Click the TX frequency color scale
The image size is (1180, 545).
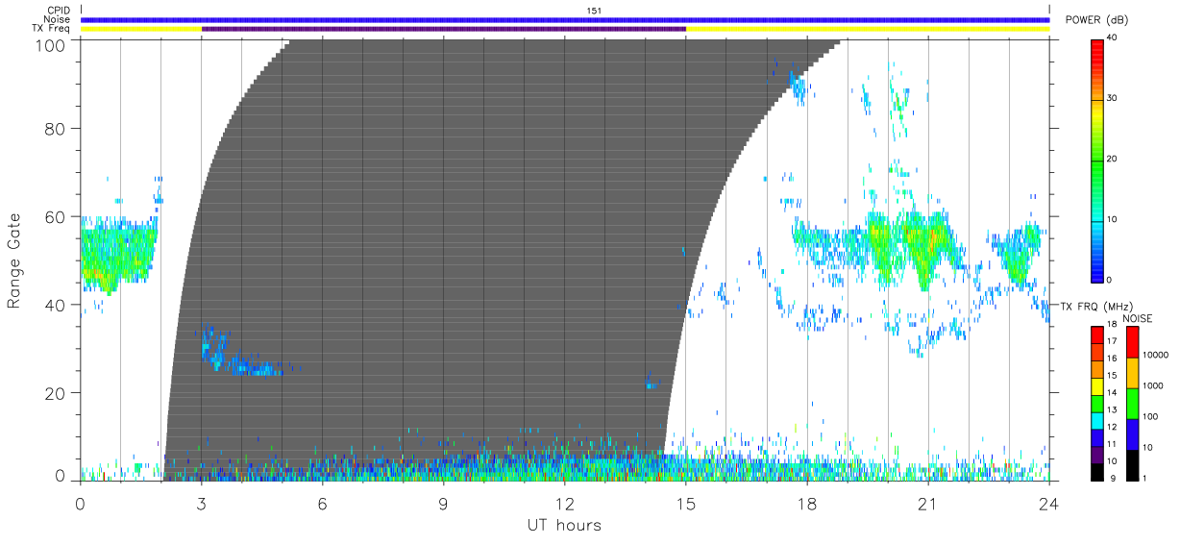[x=1098, y=403]
